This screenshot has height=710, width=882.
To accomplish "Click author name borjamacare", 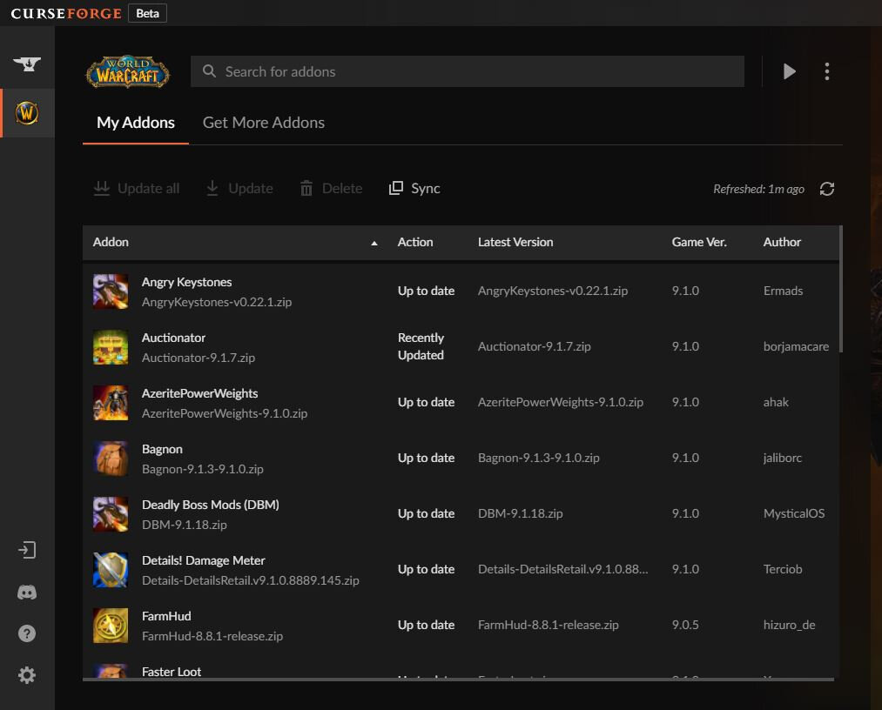I will [x=796, y=347].
